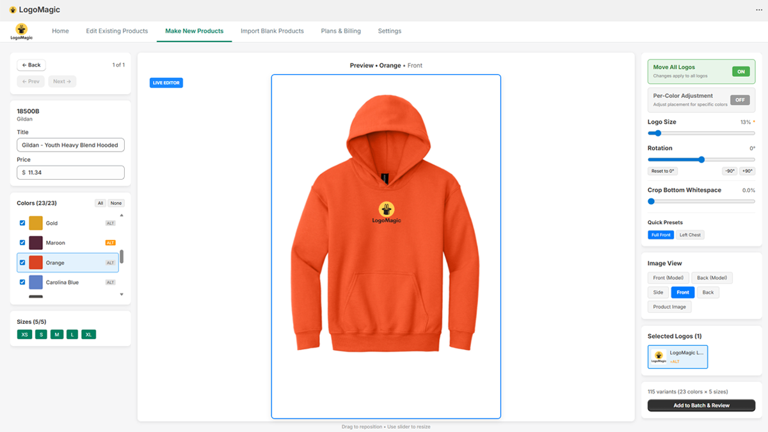The width and height of the screenshot is (768, 432).
Task: Click the LIVE EDITOR badge
Action: click(x=166, y=83)
